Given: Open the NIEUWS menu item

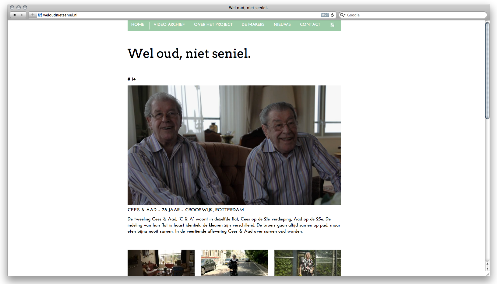Looking at the screenshot, I should point(282,24).
